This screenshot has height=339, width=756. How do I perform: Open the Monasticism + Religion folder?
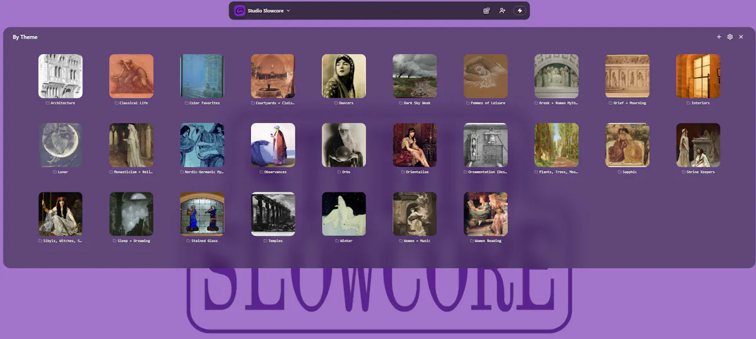[131, 145]
